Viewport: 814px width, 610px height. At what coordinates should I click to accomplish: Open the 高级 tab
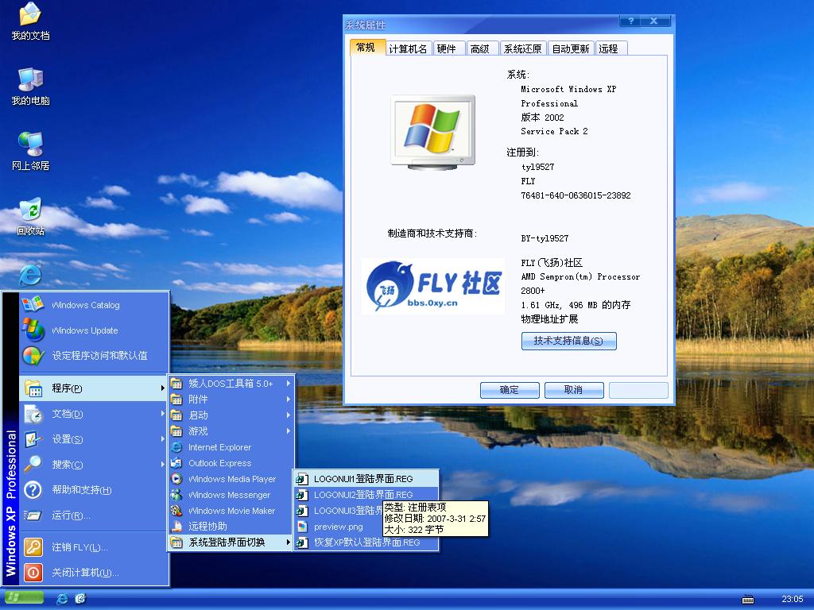coord(481,48)
